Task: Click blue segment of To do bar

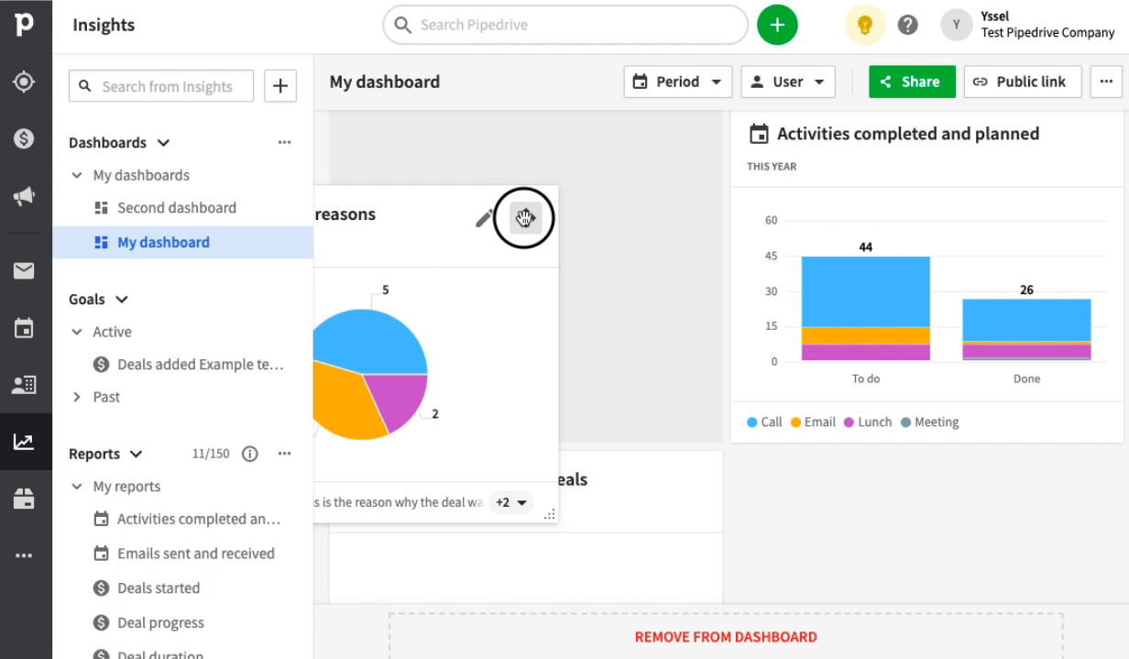Action: point(865,291)
